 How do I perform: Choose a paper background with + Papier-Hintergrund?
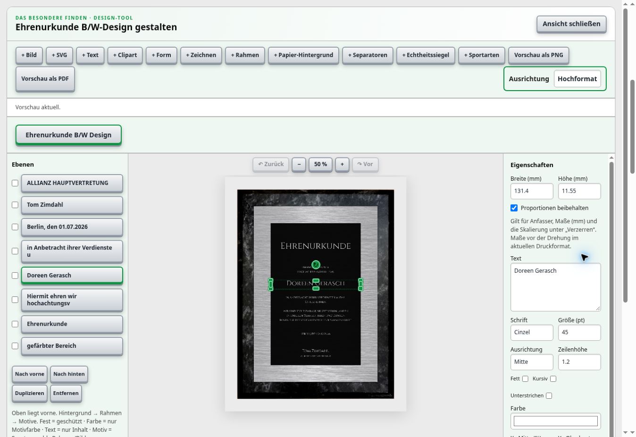(x=303, y=55)
